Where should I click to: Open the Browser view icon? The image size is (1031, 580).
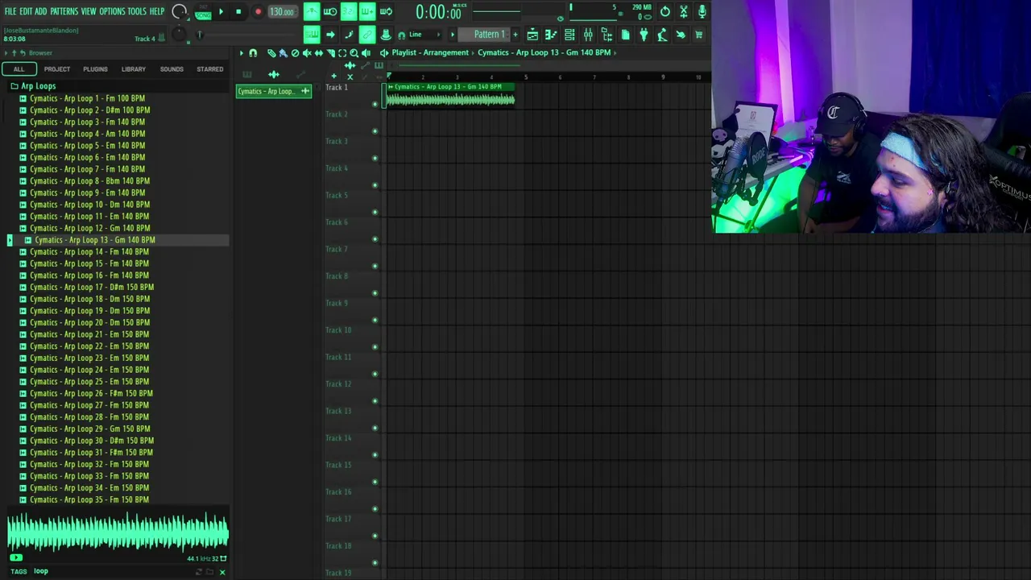tap(607, 35)
